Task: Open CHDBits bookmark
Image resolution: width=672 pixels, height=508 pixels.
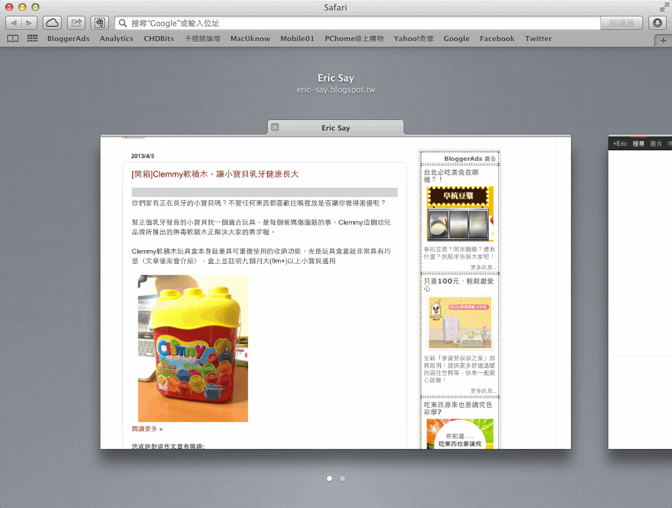Action: point(159,39)
